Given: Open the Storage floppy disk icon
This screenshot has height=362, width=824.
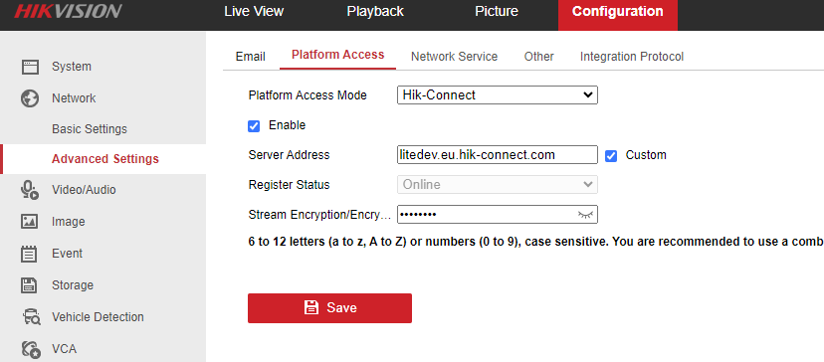Looking at the screenshot, I should click(30, 285).
